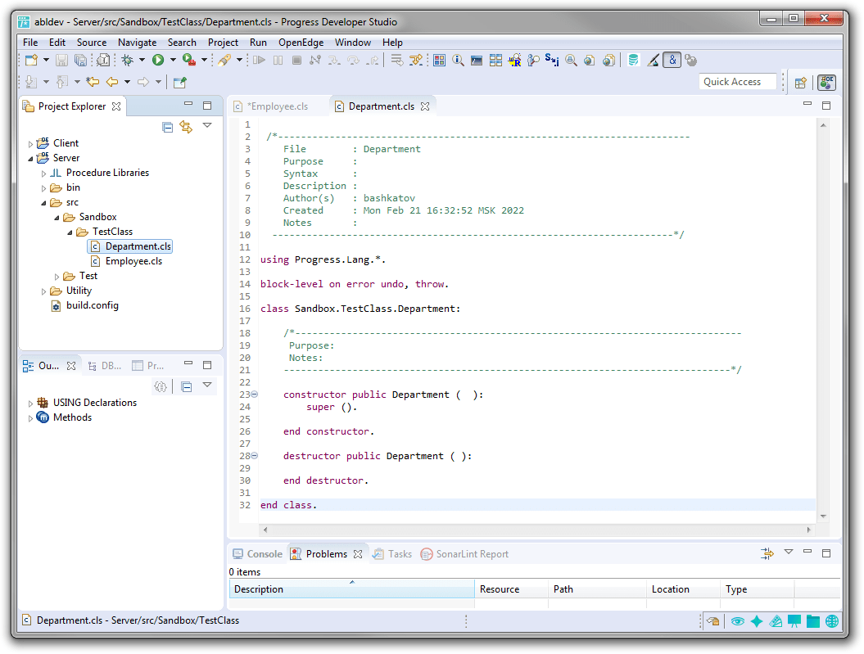This screenshot has height=654, width=864.
Task: Click the Print toolbar icon
Action: [103, 60]
